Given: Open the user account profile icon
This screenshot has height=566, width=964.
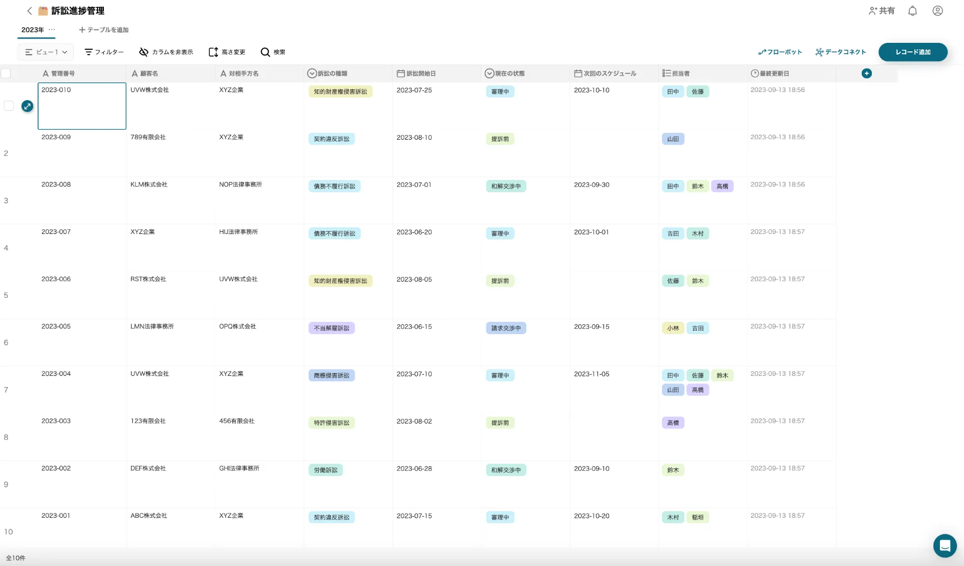Looking at the screenshot, I should (938, 11).
